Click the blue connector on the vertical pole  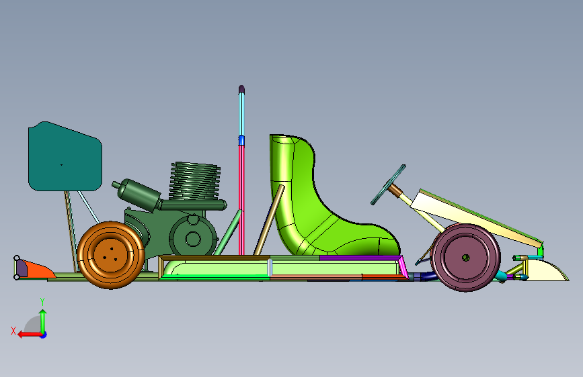[x=241, y=140]
